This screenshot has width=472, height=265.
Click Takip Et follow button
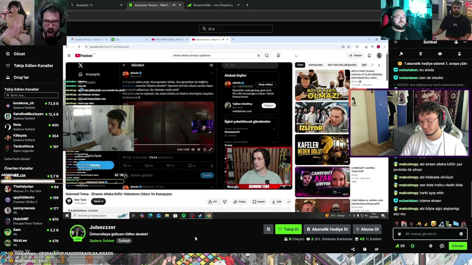coord(288,229)
